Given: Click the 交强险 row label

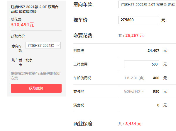Looking at the screenshot, I should (x=79, y=92).
